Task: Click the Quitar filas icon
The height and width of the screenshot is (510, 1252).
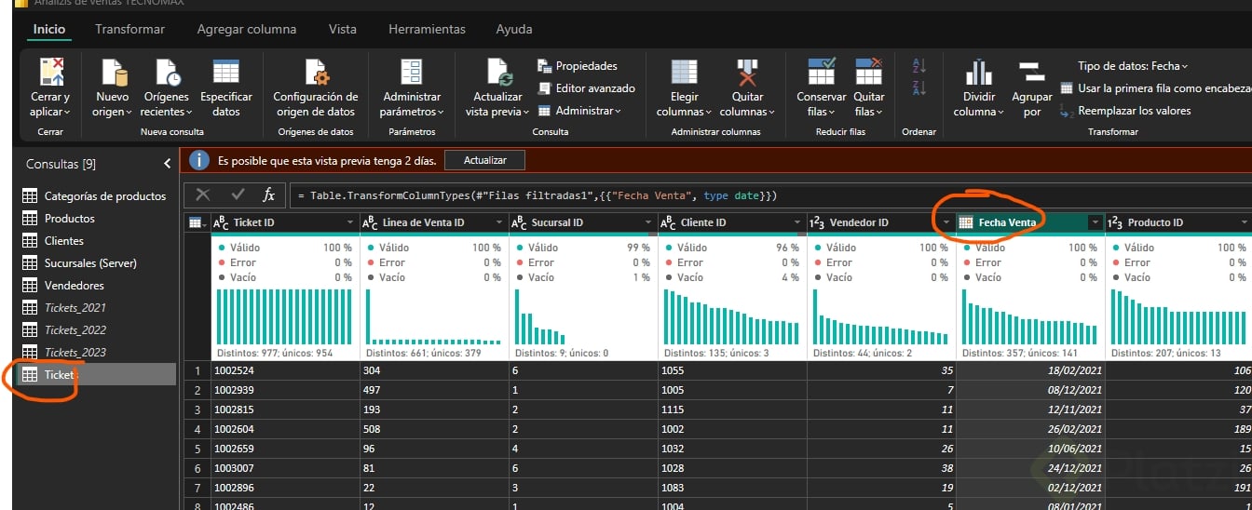Action: pyautogui.click(x=868, y=73)
